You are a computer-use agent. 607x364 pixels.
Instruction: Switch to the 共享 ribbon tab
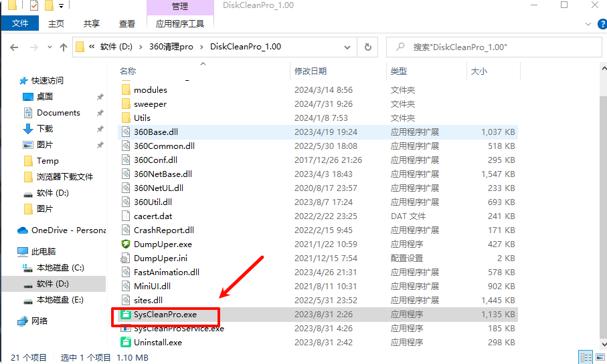[92, 23]
